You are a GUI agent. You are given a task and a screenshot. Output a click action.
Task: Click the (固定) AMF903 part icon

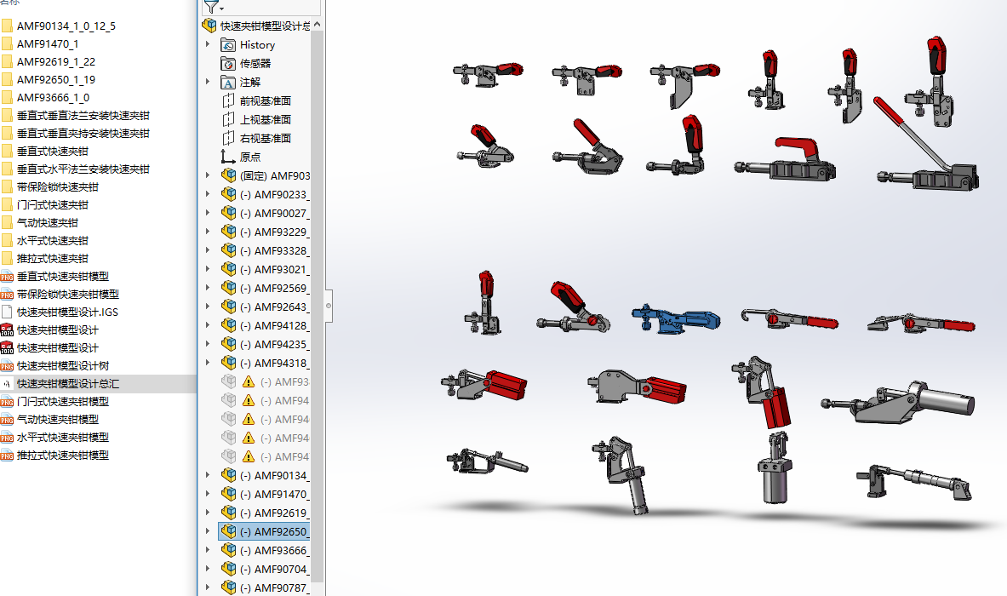pyautogui.click(x=228, y=175)
